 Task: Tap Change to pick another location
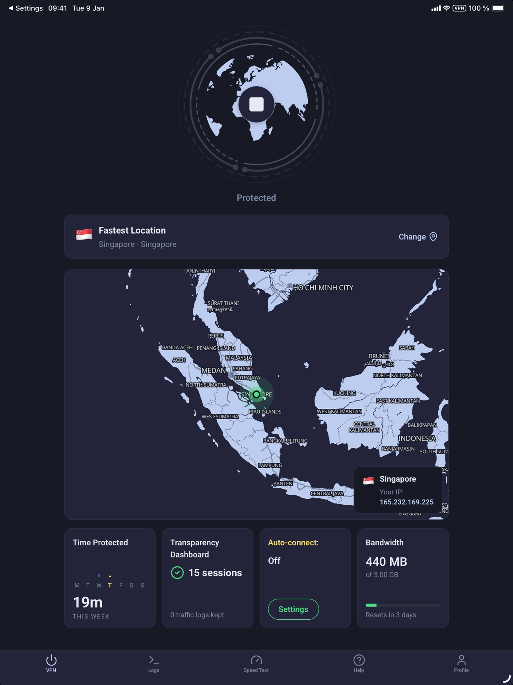click(x=418, y=237)
